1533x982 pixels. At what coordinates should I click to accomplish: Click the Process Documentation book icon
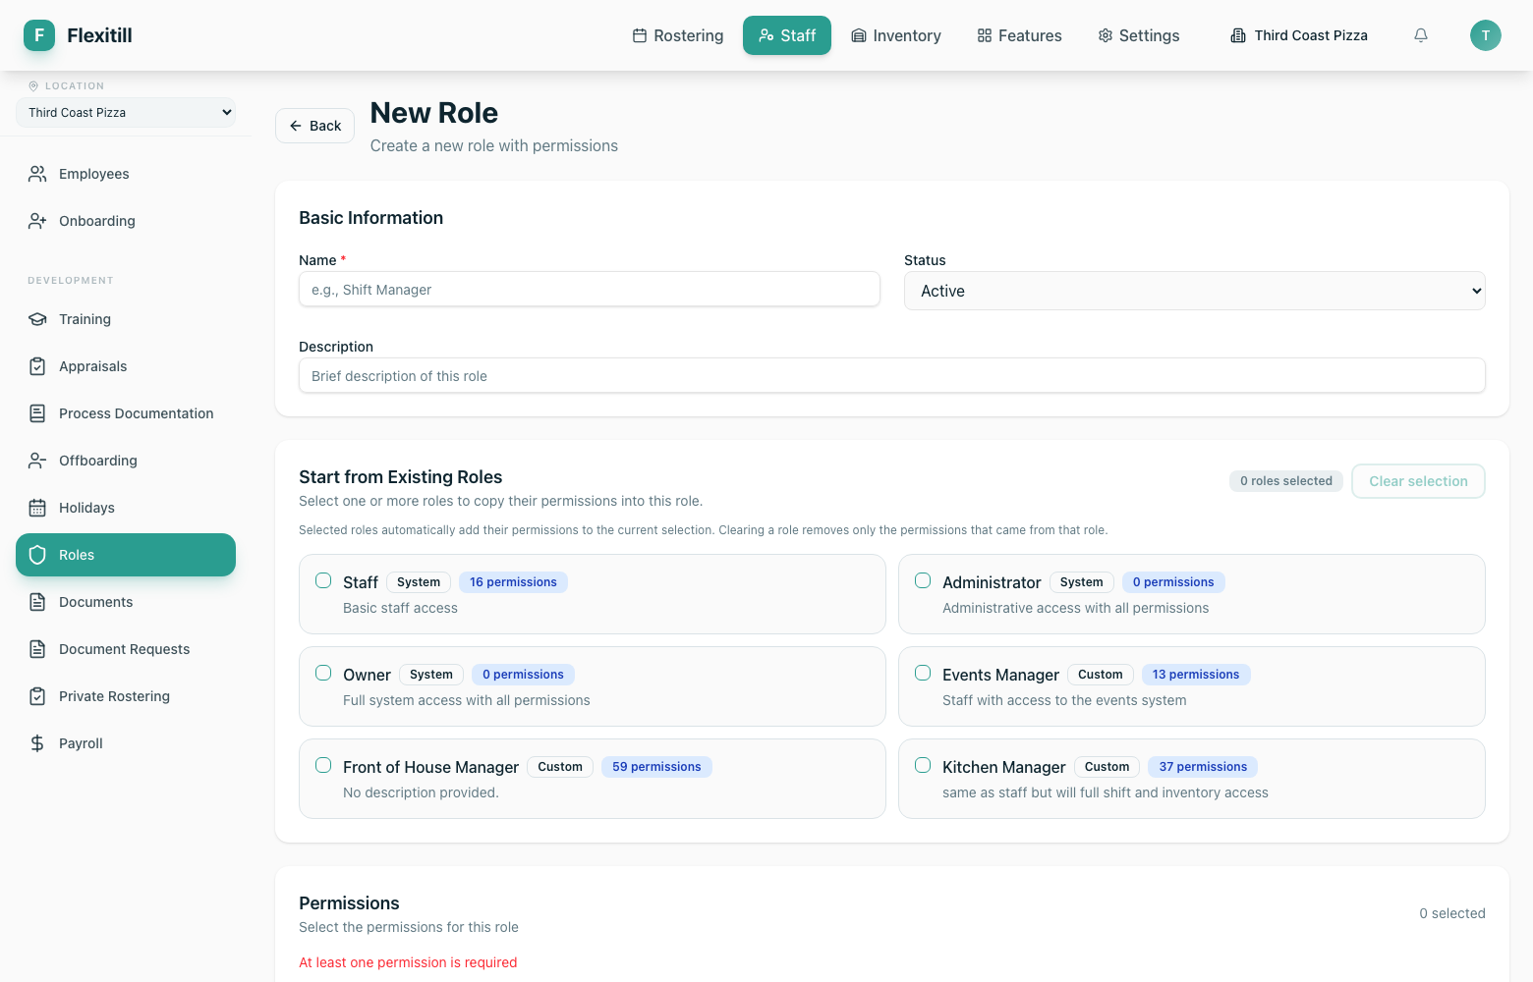(x=37, y=413)
